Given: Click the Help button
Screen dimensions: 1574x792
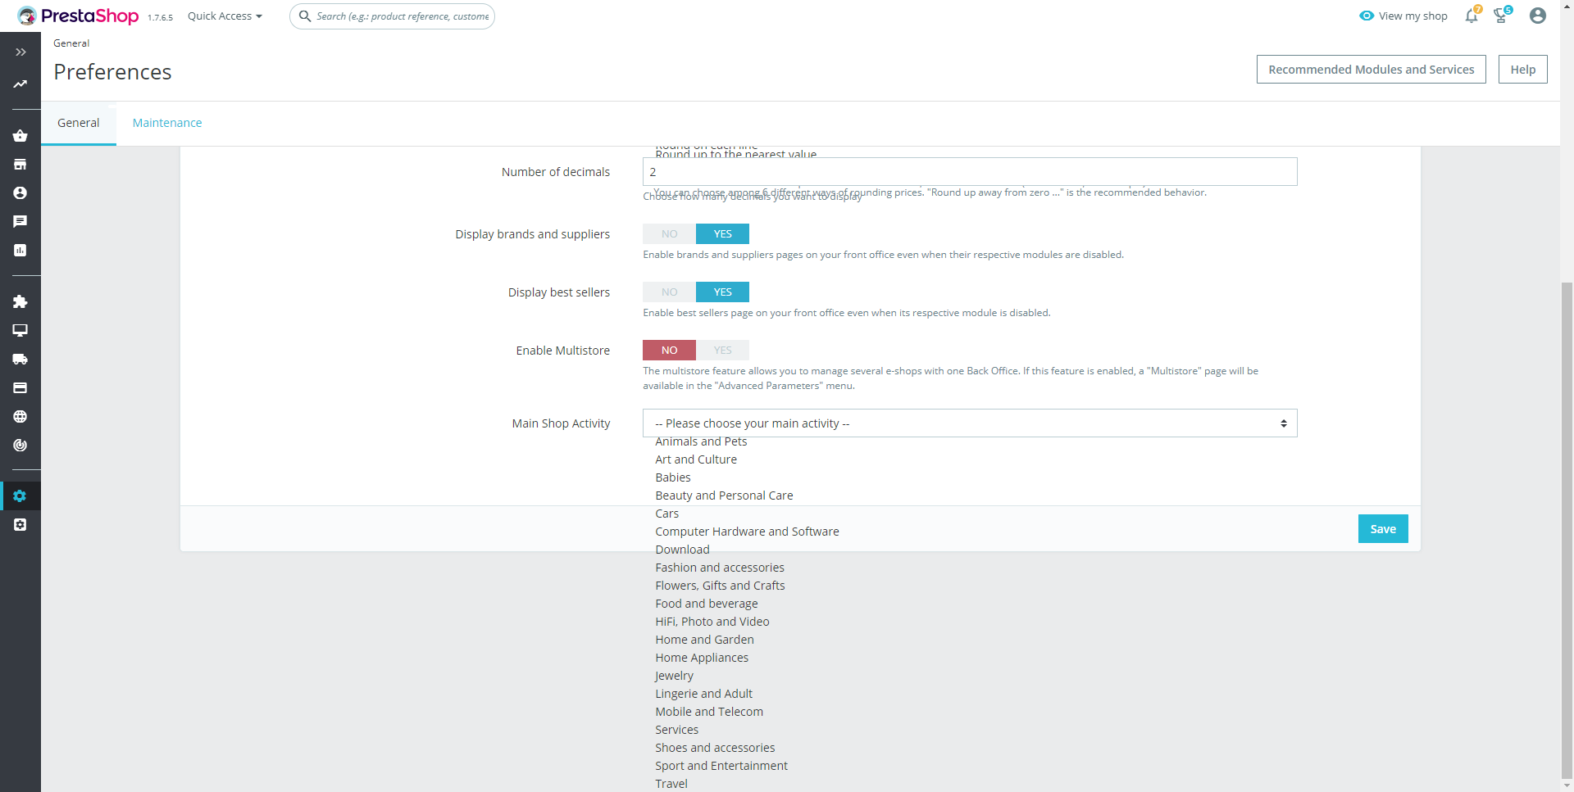Looking at the screenshot, I should point(1522,70).
